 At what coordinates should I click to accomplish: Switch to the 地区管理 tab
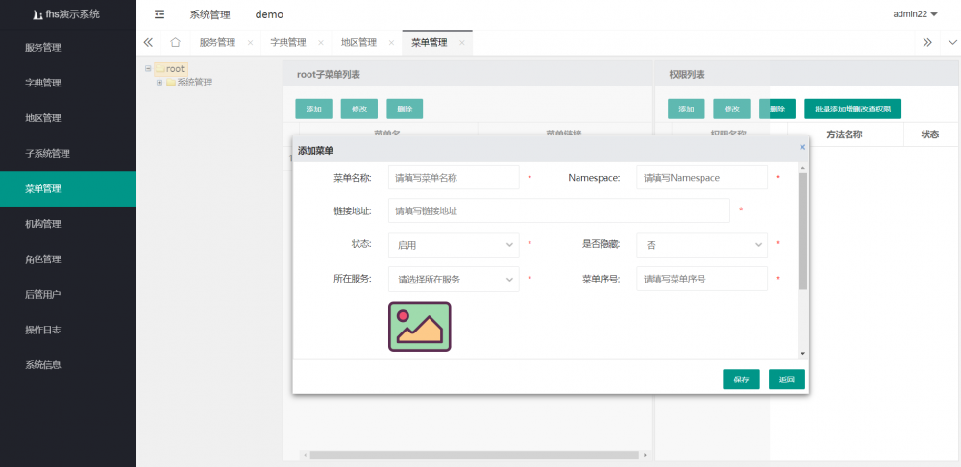pos(358,43)
